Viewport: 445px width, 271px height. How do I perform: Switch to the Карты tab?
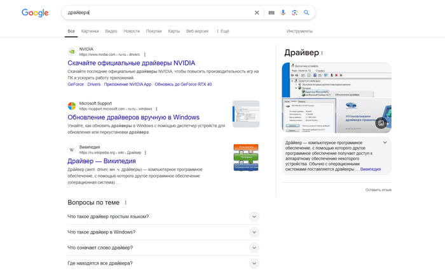174,31
